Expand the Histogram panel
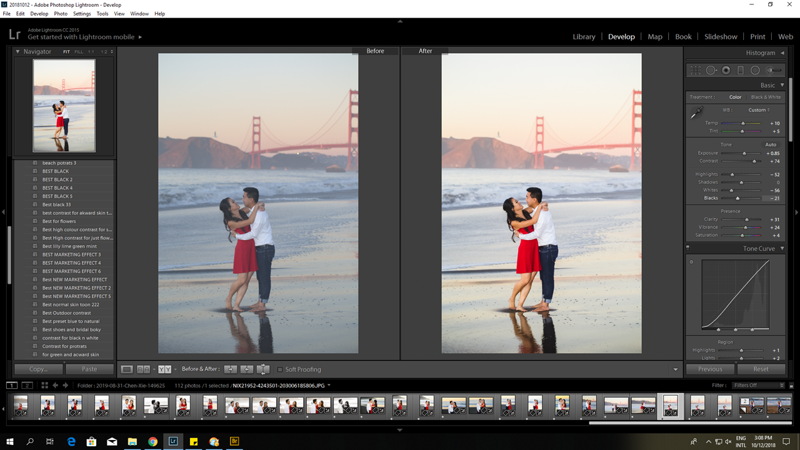This screenshot has width=800, height=450. [x=782, y=53]
